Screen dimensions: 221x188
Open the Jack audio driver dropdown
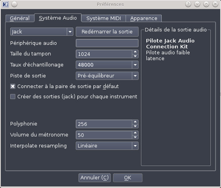pos(42,31)
